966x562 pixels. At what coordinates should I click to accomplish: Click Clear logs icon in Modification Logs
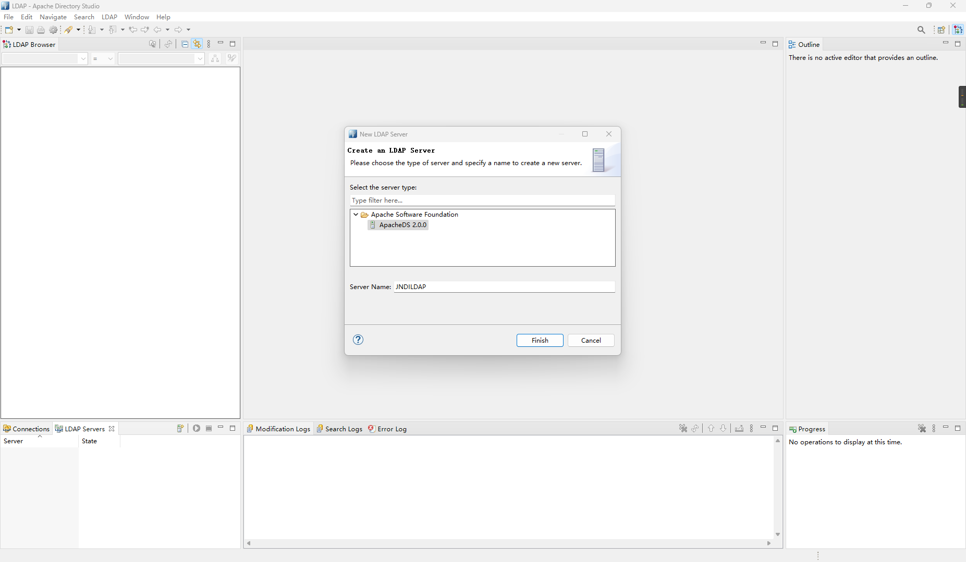click(x=683, y=428)
